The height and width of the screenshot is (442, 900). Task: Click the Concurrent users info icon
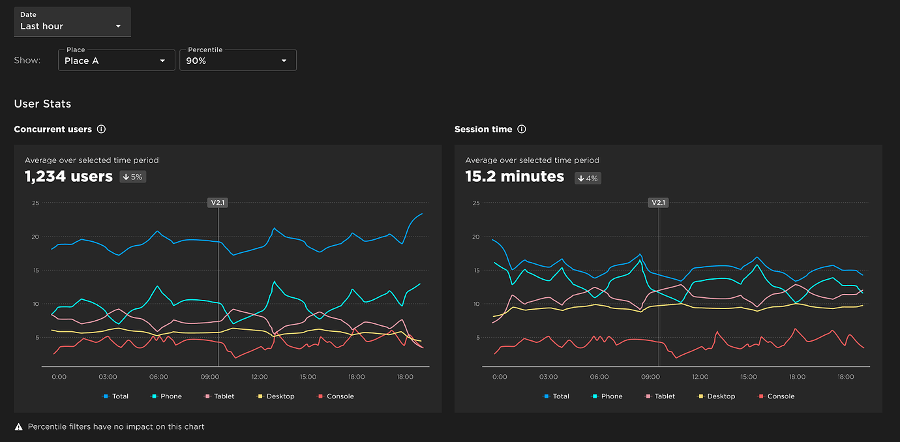pos(101,129)
